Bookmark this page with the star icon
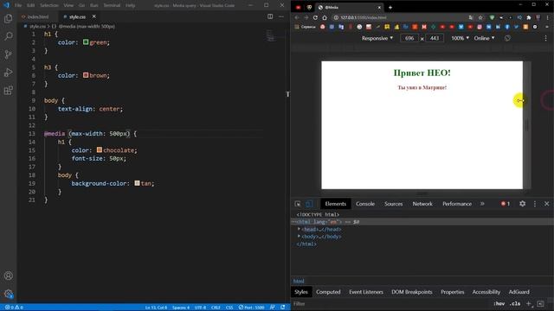This screenshot has height=311, width=554. [480, 17]
